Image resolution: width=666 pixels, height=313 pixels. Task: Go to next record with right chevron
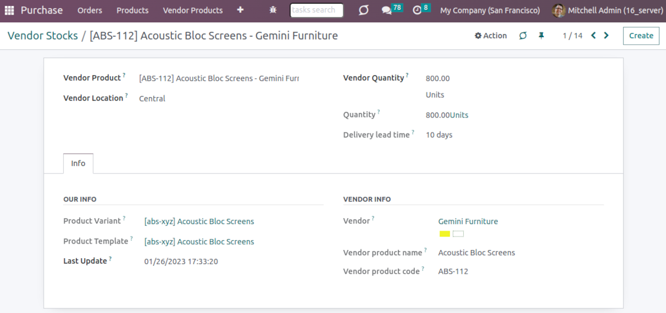point(606,36)
